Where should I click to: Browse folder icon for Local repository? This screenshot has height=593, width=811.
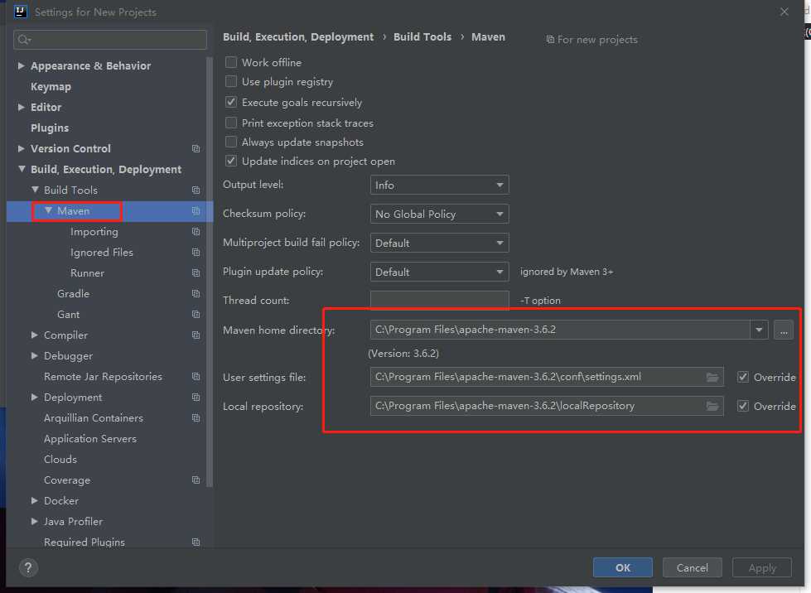712,407
